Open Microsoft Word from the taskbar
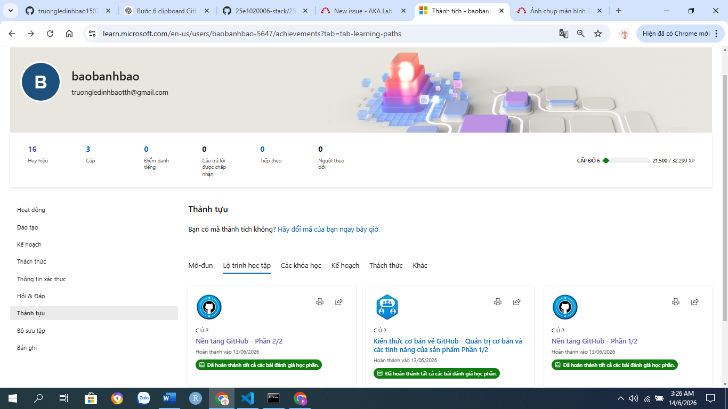728x409 pixels. click(x=169, y=398)
